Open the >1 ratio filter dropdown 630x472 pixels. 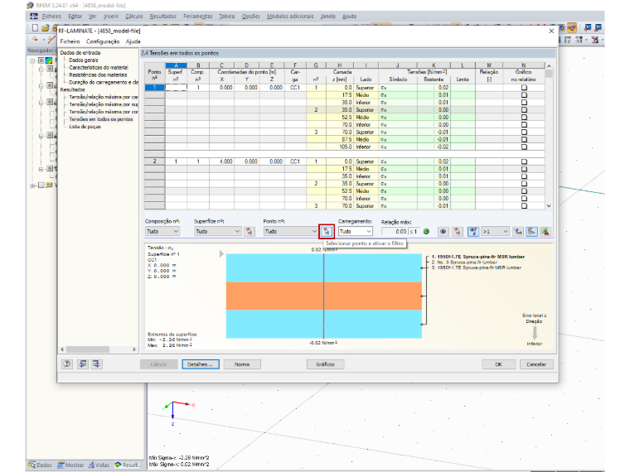[x=496, y=232]
